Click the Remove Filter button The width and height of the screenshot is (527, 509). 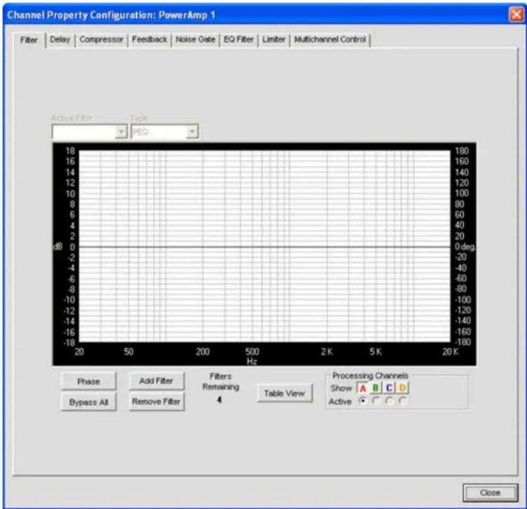[156, 402]
